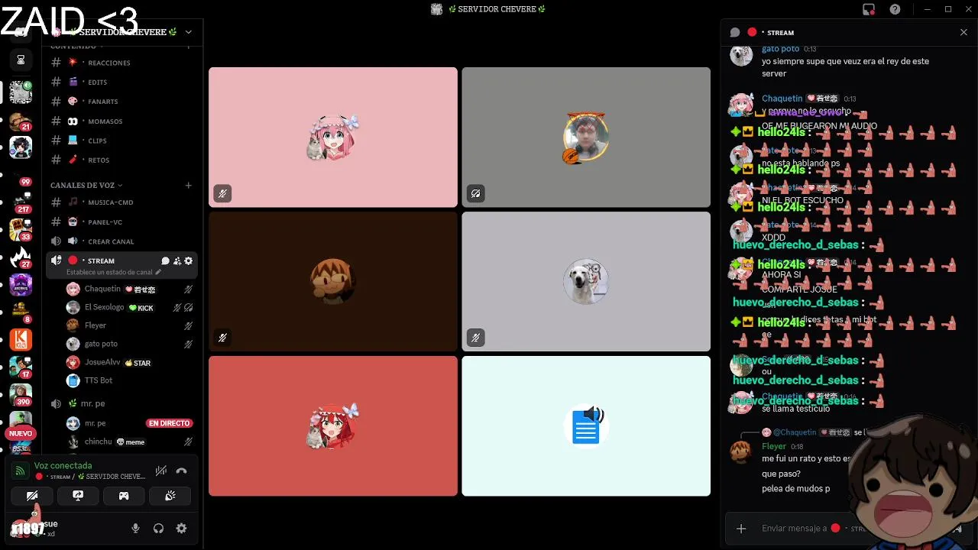Open the server with the 21 badge
The image size is (978, 550).
pos(21,121)
